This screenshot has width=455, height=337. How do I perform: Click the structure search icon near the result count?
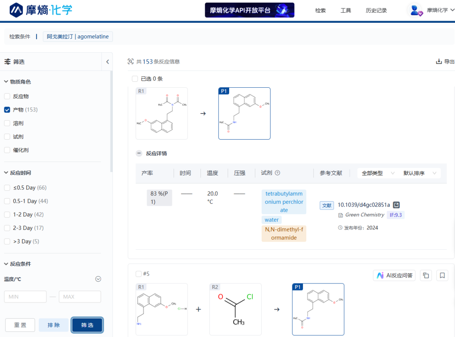click(131, 62)
